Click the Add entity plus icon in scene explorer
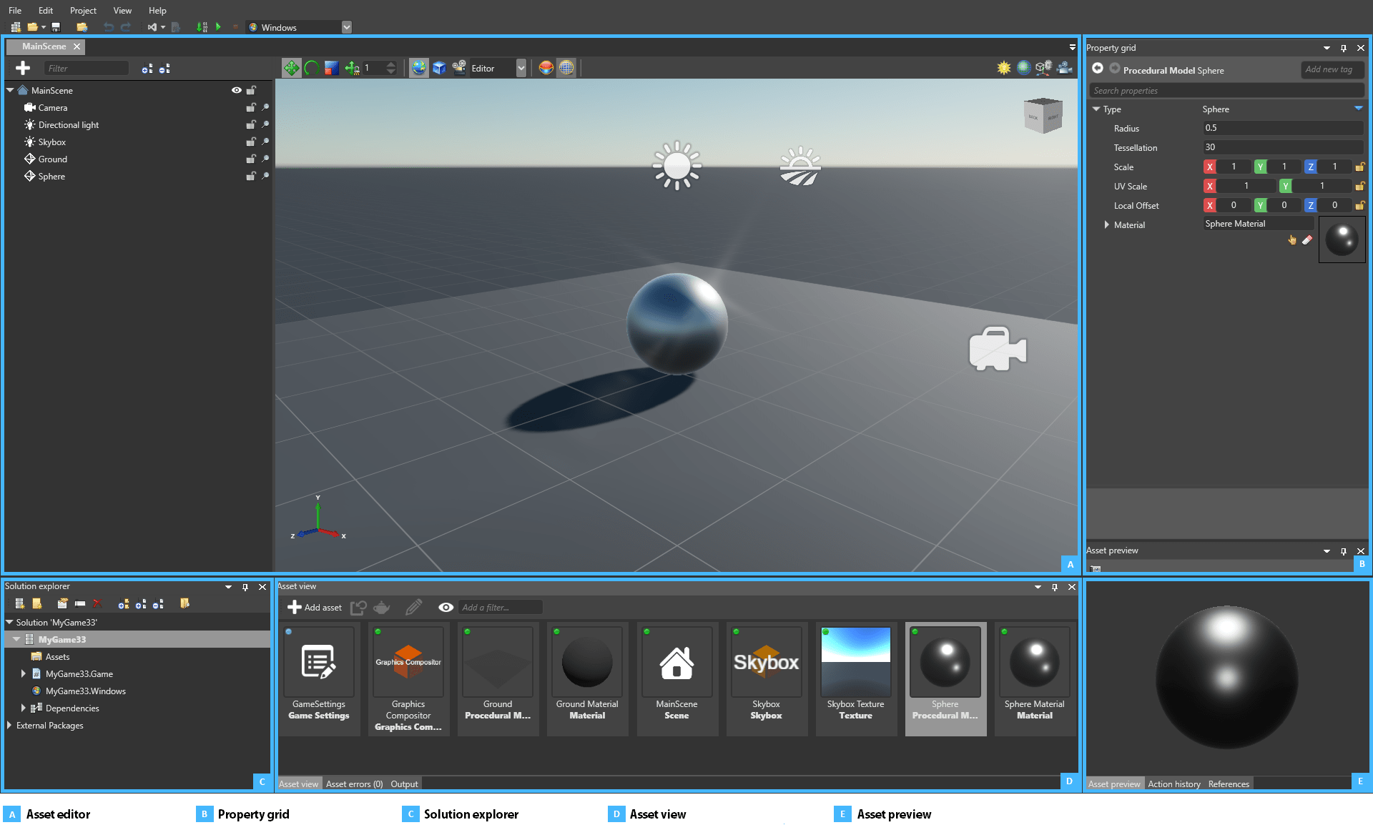Screen dimensions: 1373x835 click(23, 68)
